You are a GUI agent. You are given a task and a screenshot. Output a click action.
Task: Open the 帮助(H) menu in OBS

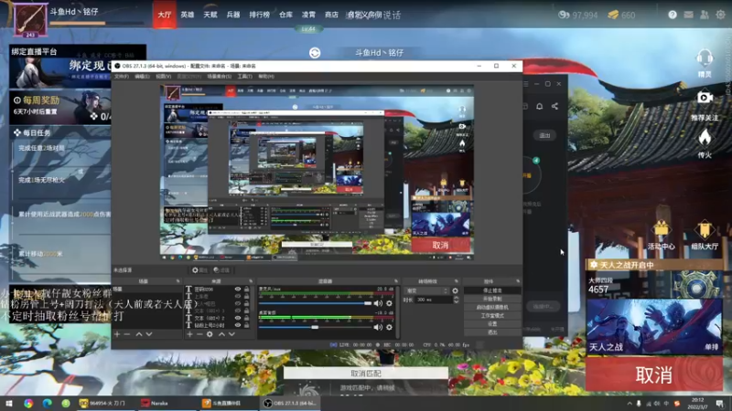[266, 76]
